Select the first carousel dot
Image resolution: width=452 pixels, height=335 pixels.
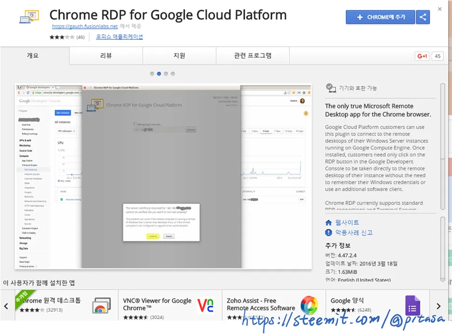[x=152, y=74]
